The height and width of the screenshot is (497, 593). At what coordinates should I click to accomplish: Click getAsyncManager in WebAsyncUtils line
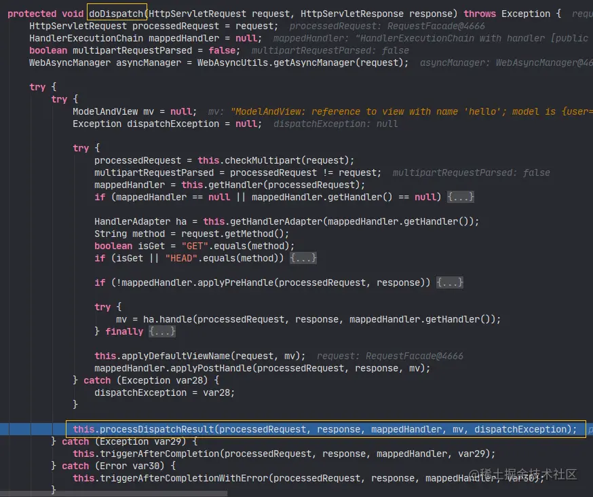click(314, 62)
